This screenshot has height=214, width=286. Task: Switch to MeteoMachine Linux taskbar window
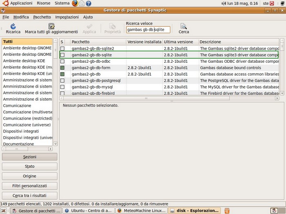point(141,211)
